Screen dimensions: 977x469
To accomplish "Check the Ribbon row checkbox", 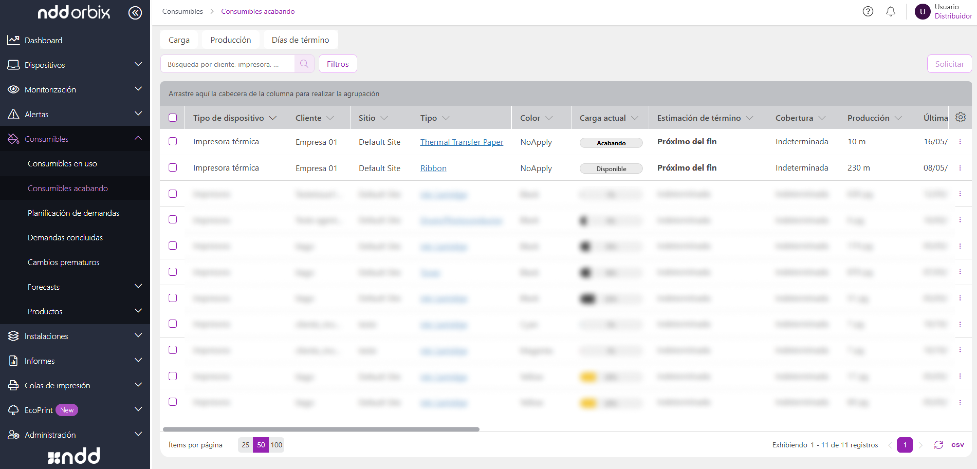I will pos(173,167).
